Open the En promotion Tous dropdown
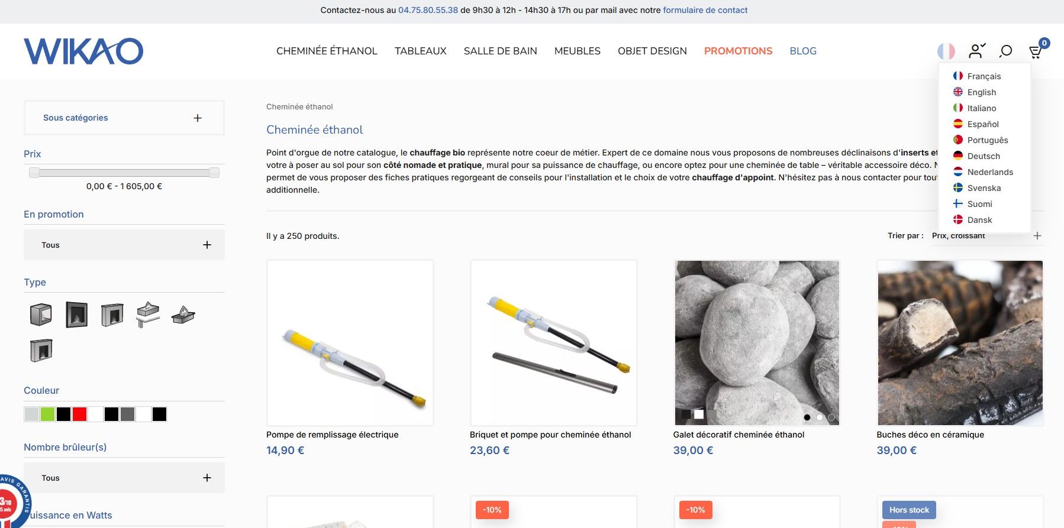This screenshot has height=528, width=1064. [124, 245]
